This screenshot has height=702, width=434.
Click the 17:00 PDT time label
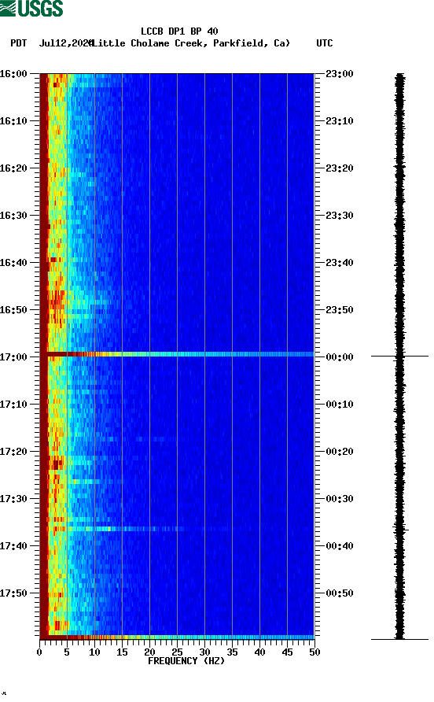point(13,357)
